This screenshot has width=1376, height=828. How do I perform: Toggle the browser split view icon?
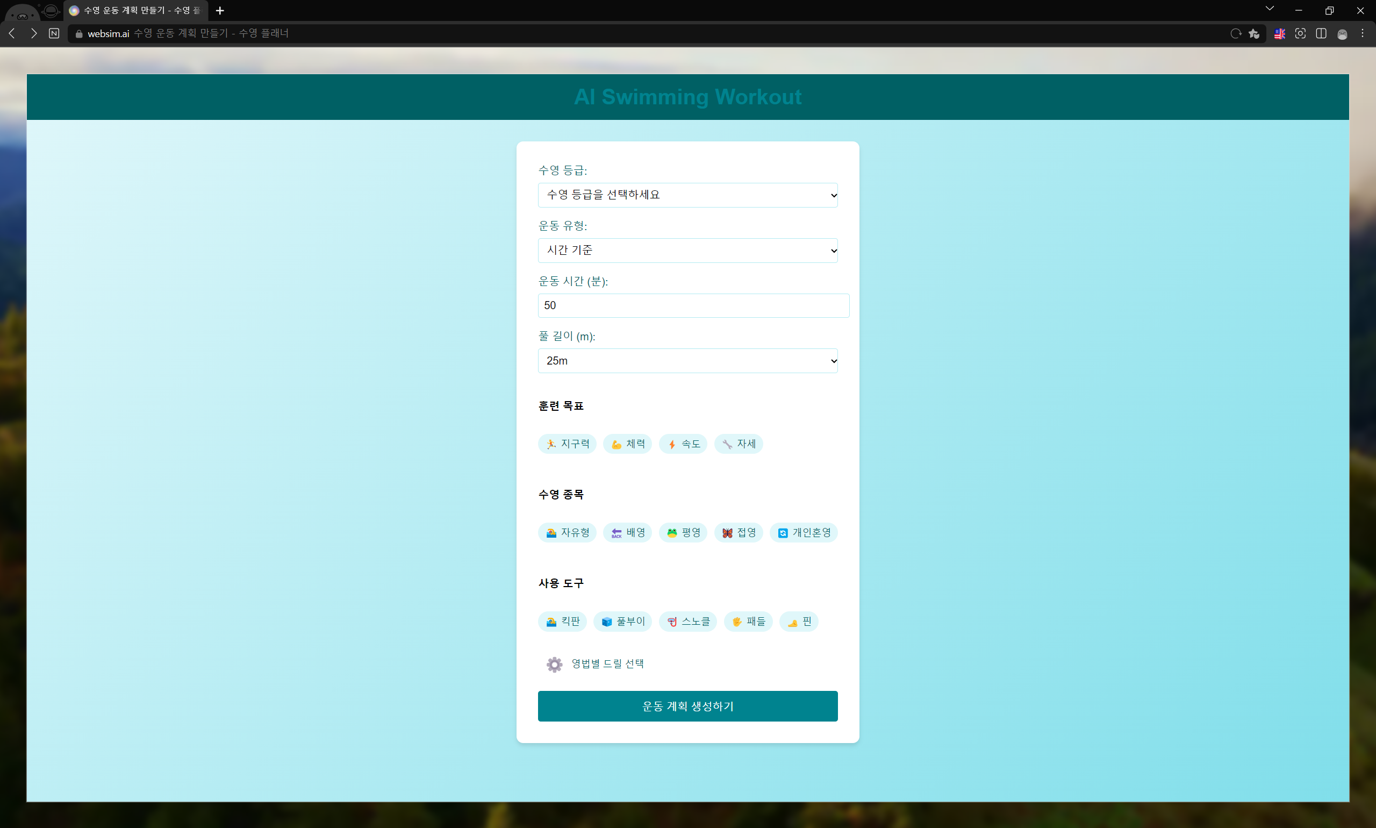click(1321, 33)
